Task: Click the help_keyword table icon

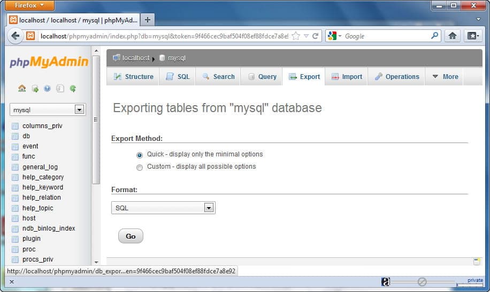Action: 15,188
